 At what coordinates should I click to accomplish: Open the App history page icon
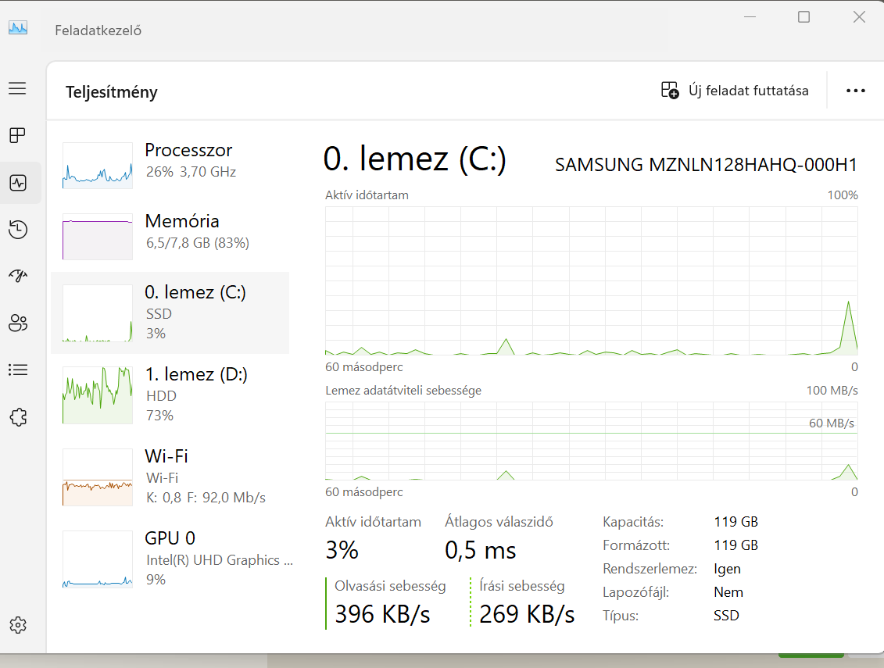tap(18, 229)
